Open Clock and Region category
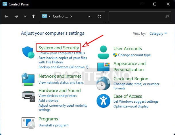The height and width of the screenshot is (135, 175). [x=131, y=79]
